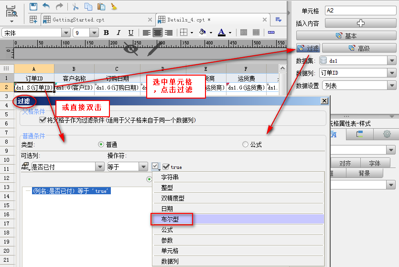
Task: Click the 对齐 alignment button
Action: pyautogui.click(x=345, y=163)
